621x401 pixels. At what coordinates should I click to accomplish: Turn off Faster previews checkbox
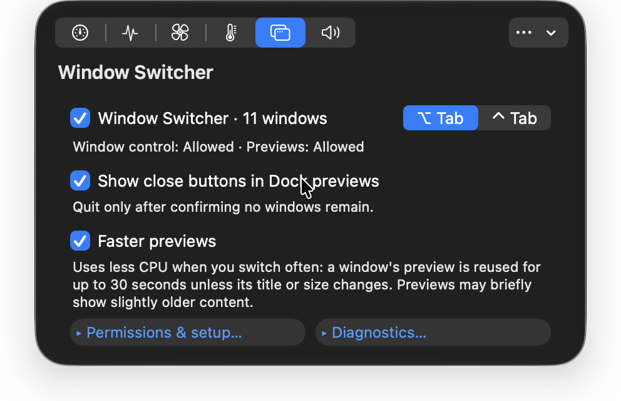(x=80, y=241)
